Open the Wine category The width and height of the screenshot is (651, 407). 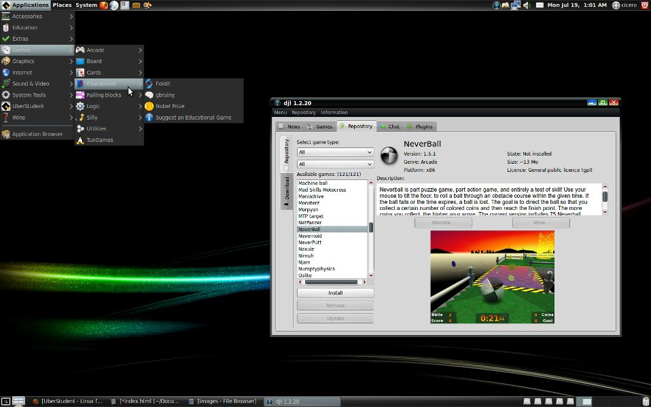[x=37, y=117]
